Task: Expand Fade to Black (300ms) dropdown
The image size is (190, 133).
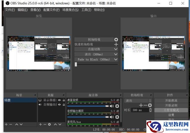Action: pyautogui.click(x=116, y=59)
